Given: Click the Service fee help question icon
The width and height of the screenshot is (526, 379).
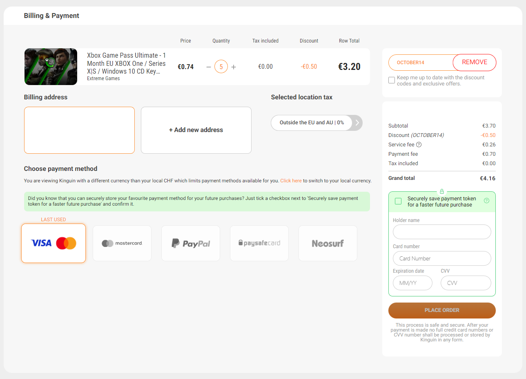Looking at the screenshot, I should (x=419, y=145).
